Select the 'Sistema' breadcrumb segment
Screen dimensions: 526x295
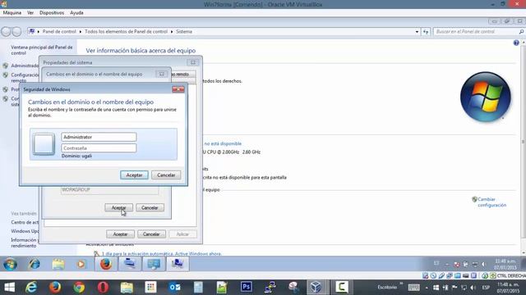[x=184, y=31]
